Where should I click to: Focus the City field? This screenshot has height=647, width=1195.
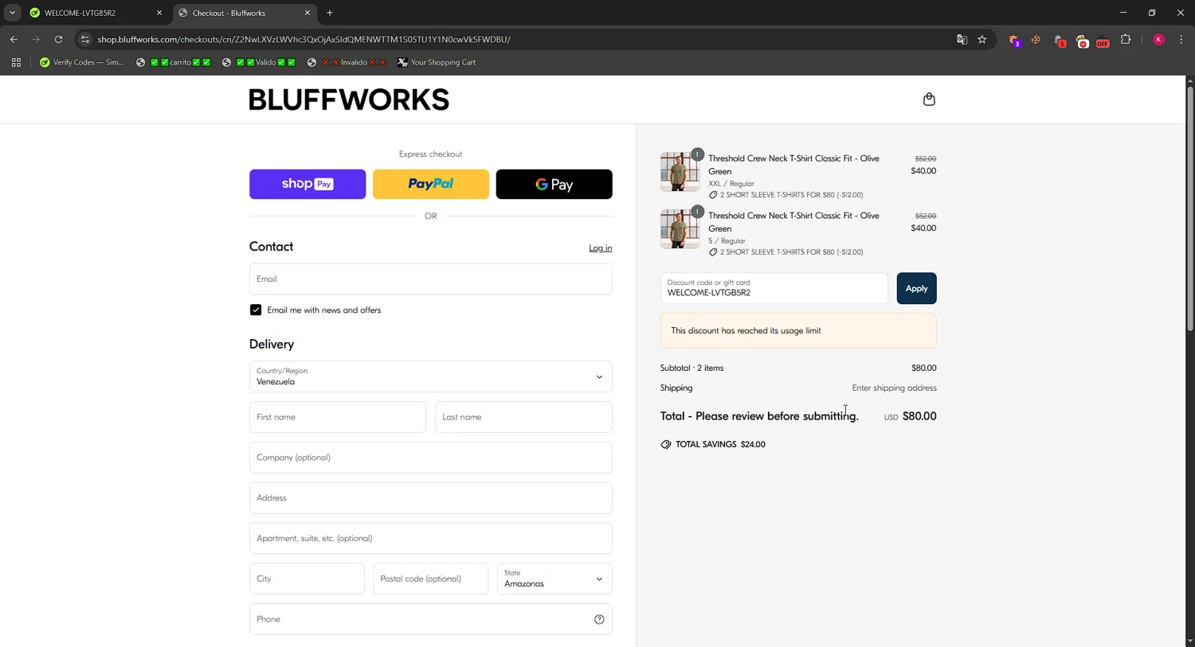point(307,579)
